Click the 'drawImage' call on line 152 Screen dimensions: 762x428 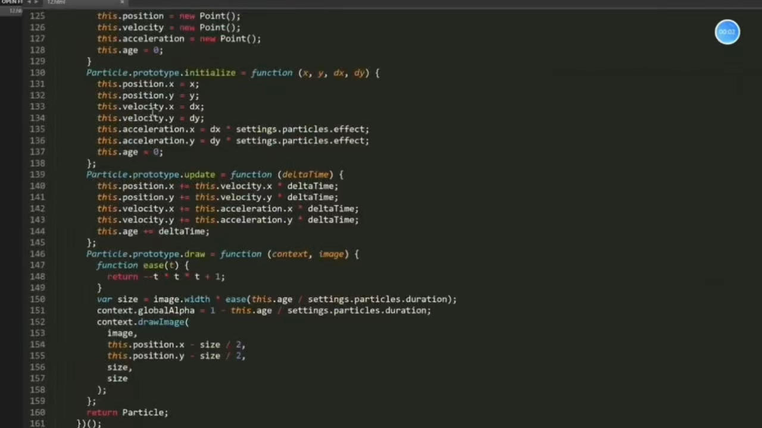161,322
